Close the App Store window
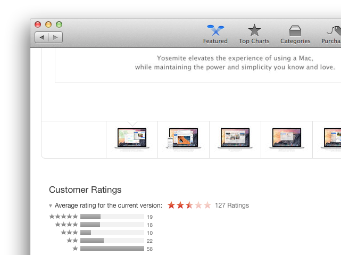This screenshot has width=341, height=255. click(38, 24)
